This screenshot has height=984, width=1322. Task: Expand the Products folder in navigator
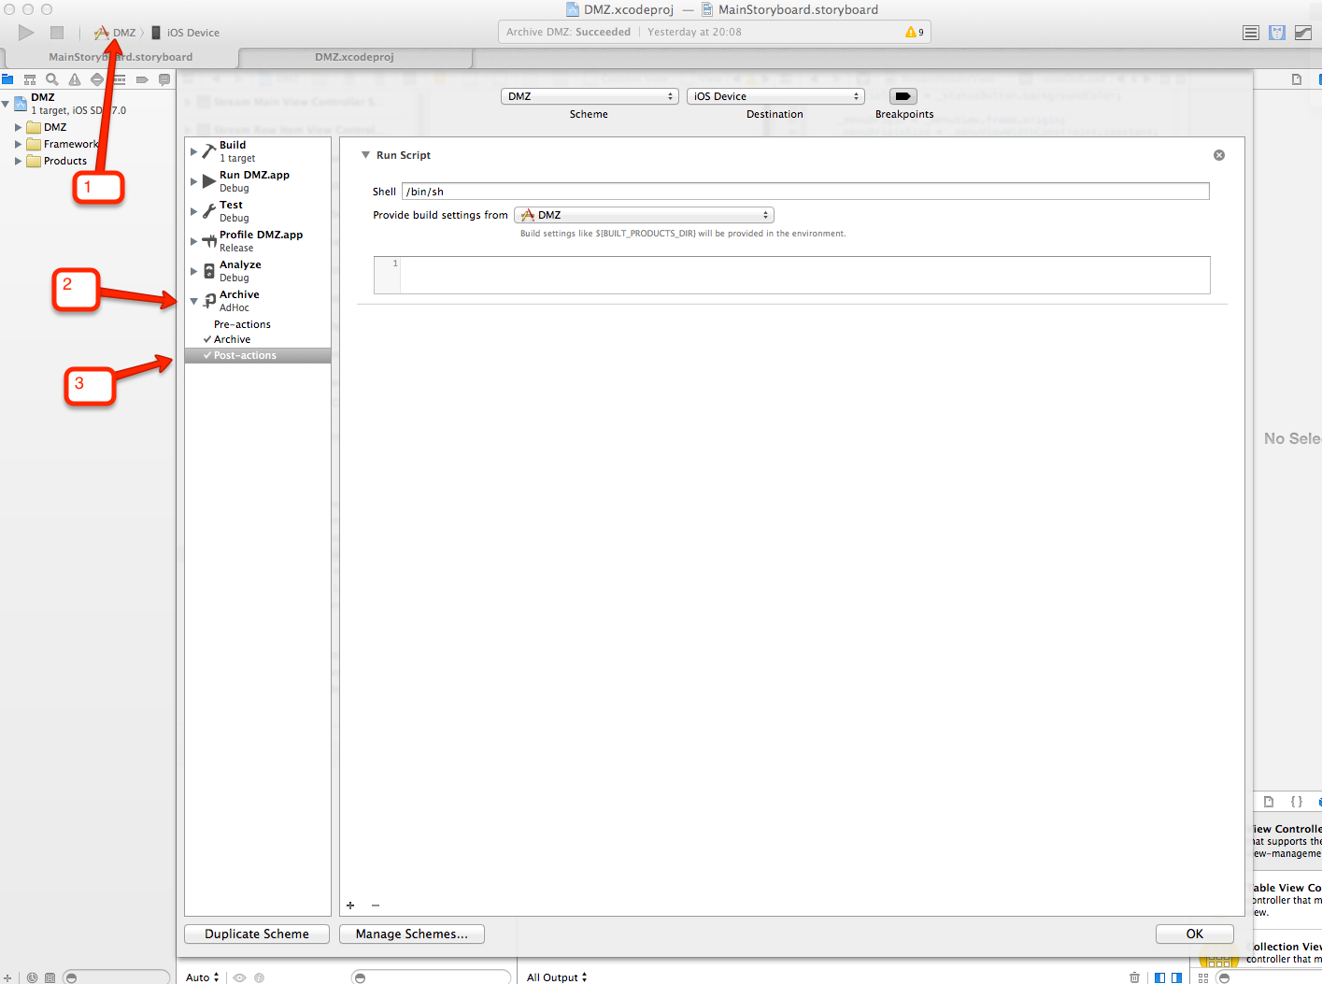point(18,161)
